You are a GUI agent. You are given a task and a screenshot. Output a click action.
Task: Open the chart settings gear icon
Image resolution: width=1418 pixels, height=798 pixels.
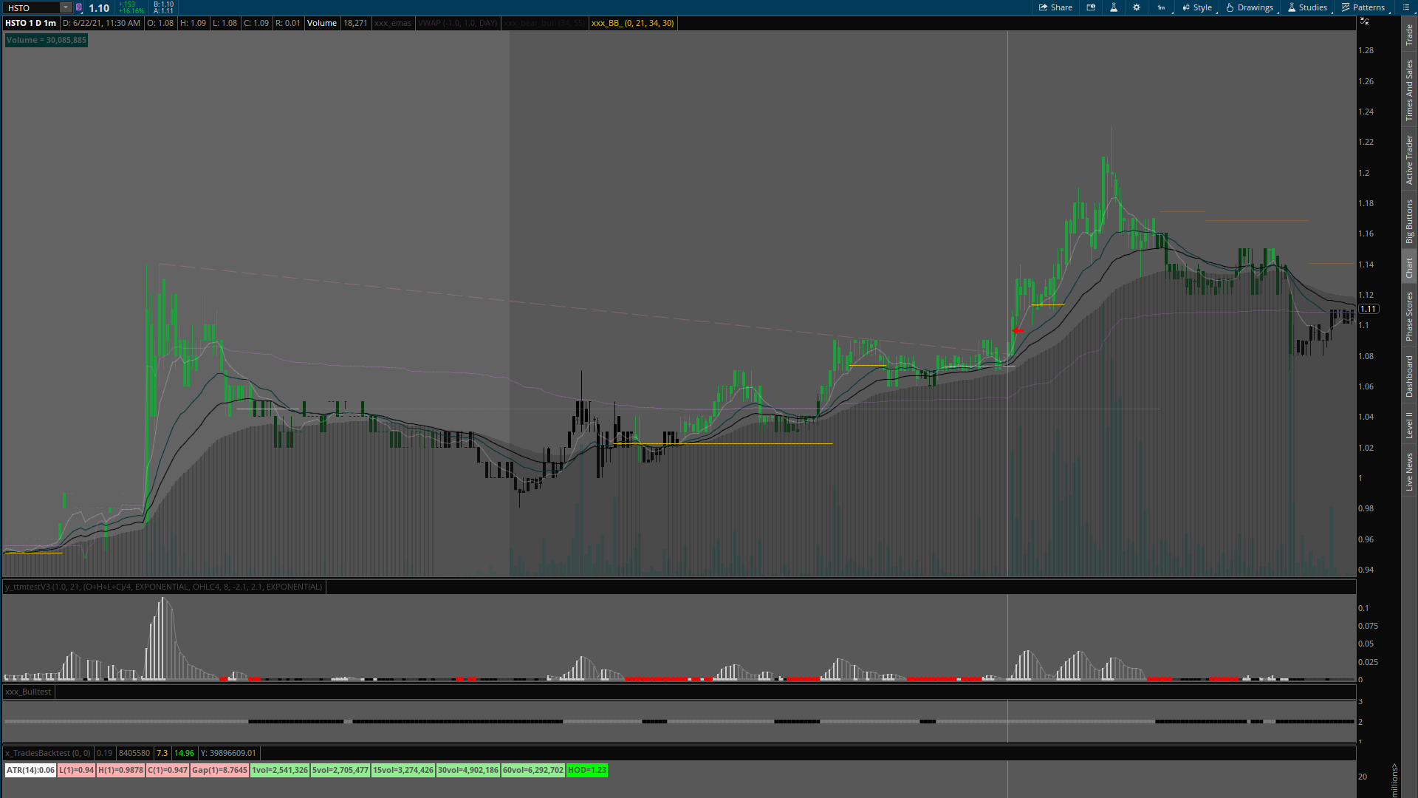[x=1136, y=7]
